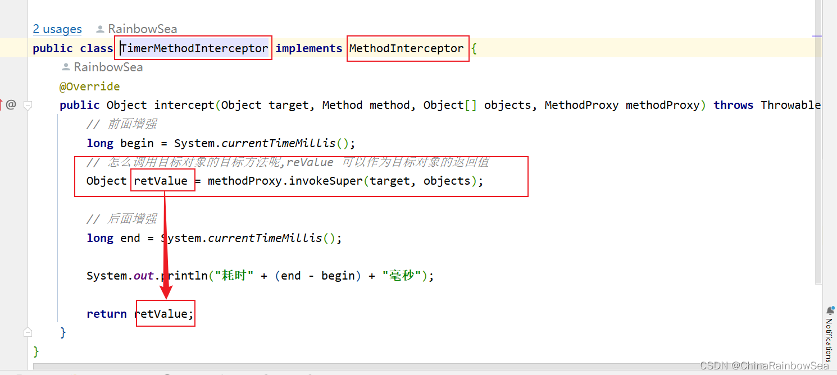Click the "implements" keyword
The height and width of the screenshot is (375, 837).
309,48
